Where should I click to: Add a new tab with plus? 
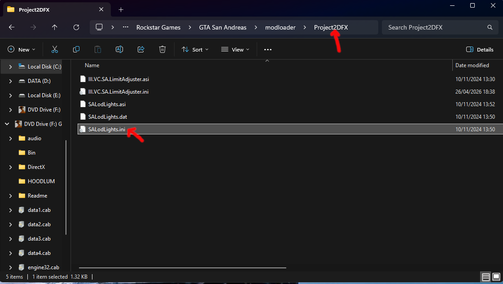(121, 9)
